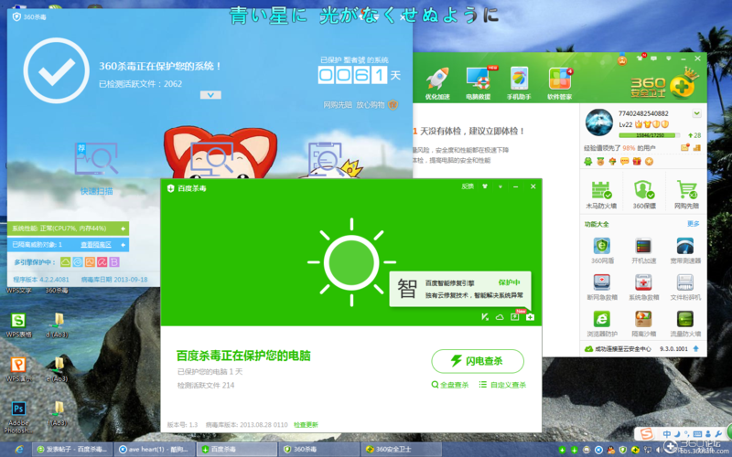Expand Baidu Antivirus title bar dropdown menu

(500, 186)
